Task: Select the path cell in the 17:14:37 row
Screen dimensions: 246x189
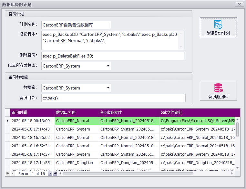Action: click(197, 154)
